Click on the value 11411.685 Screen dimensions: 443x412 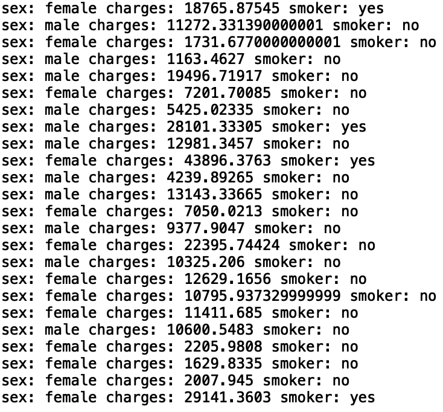215,314
